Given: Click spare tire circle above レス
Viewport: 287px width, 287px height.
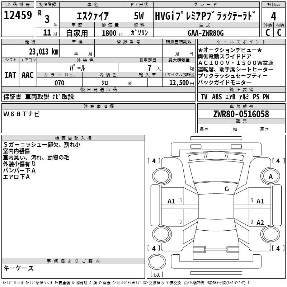Looking at the screenshot, I should click(x=157, y=262).
